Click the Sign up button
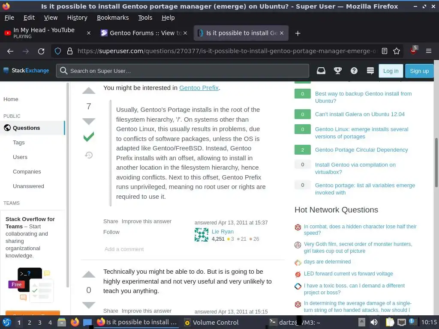The width and height of the screenshot is (439, 329). click(419, 71)
